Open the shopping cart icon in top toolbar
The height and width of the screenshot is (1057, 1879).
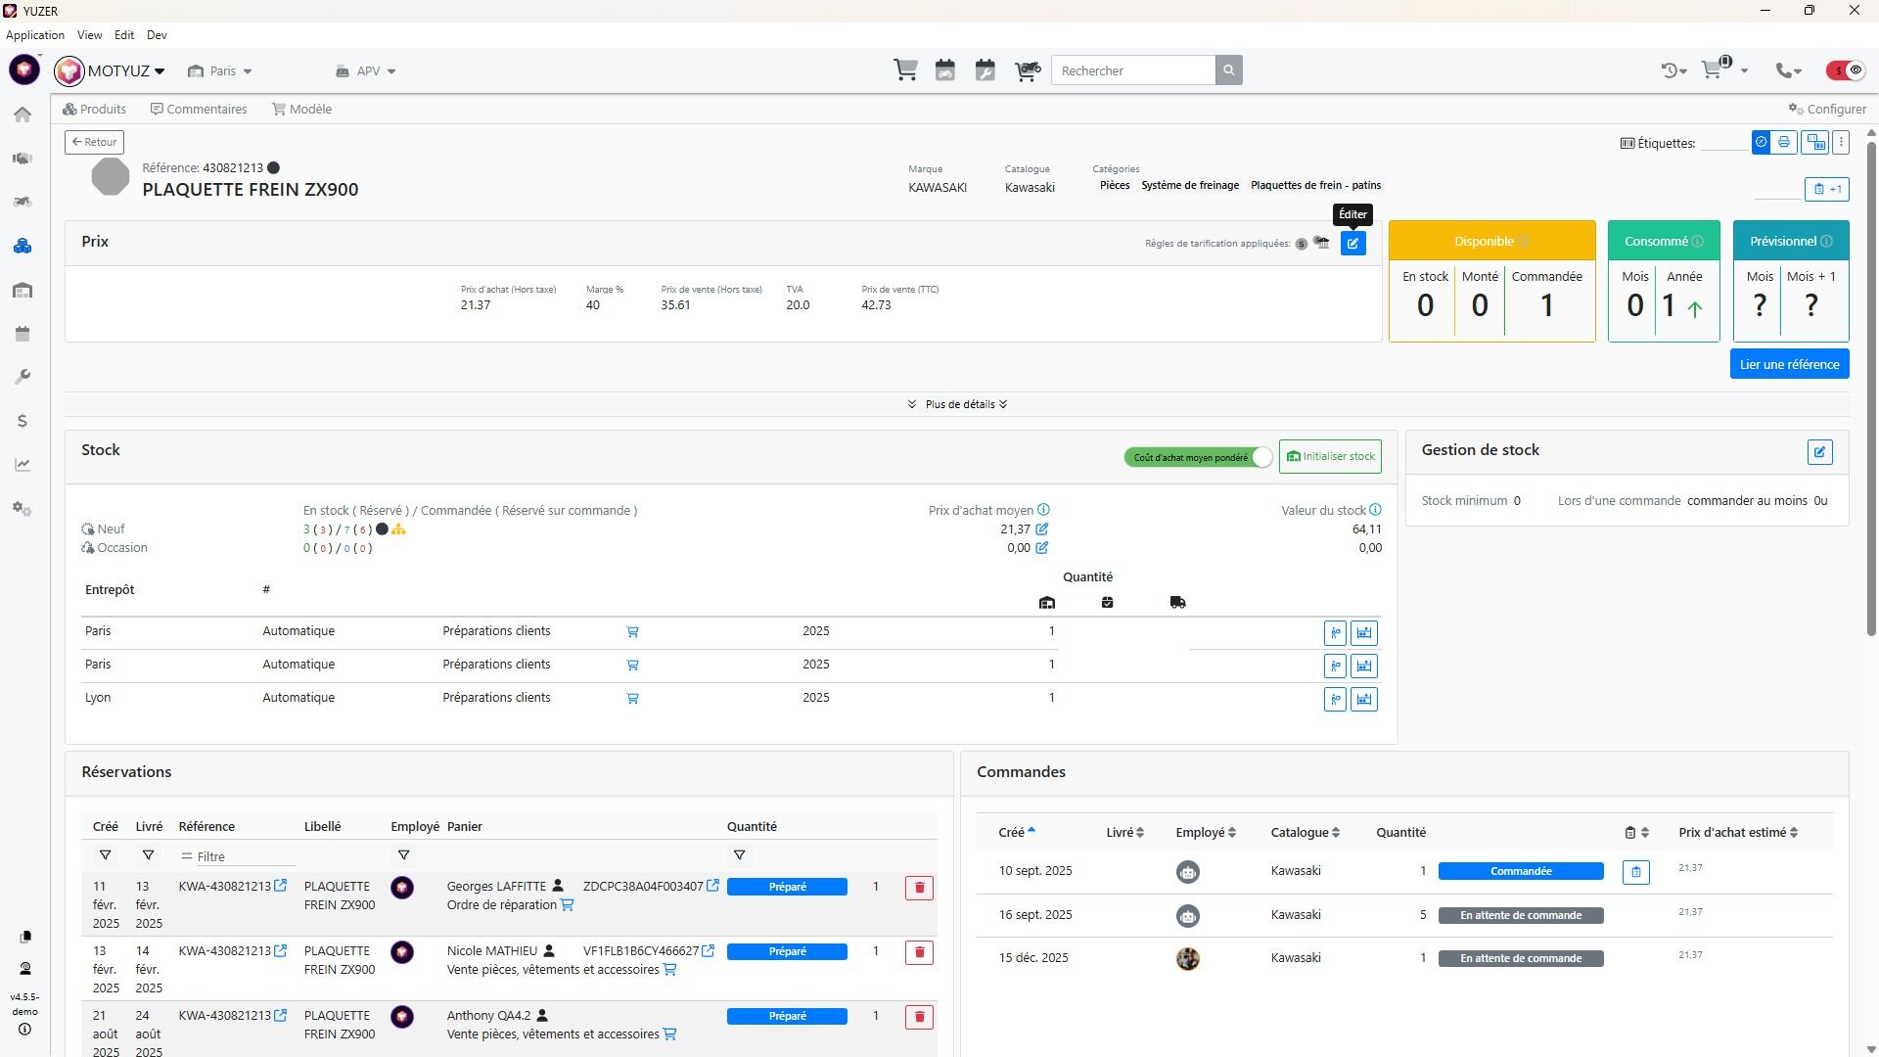click(905, 70)
